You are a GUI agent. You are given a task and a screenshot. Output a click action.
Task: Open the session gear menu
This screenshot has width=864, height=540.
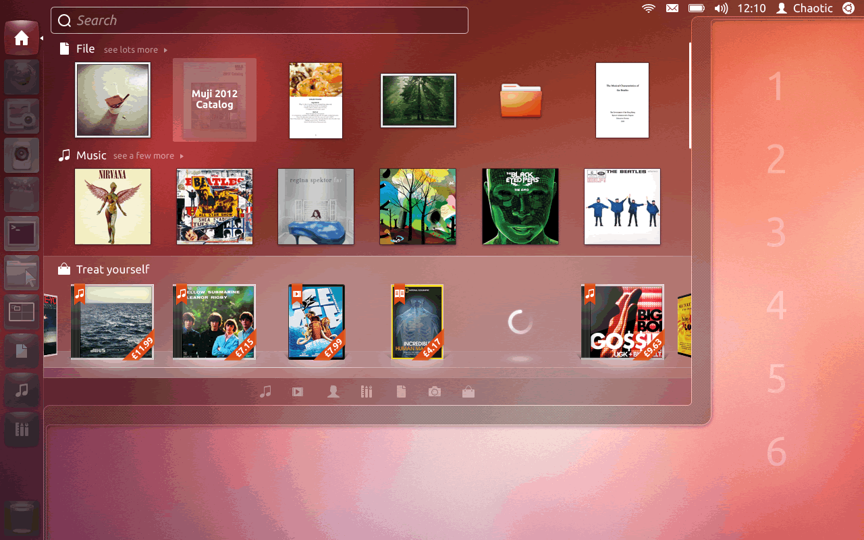[x=848, y=8]
